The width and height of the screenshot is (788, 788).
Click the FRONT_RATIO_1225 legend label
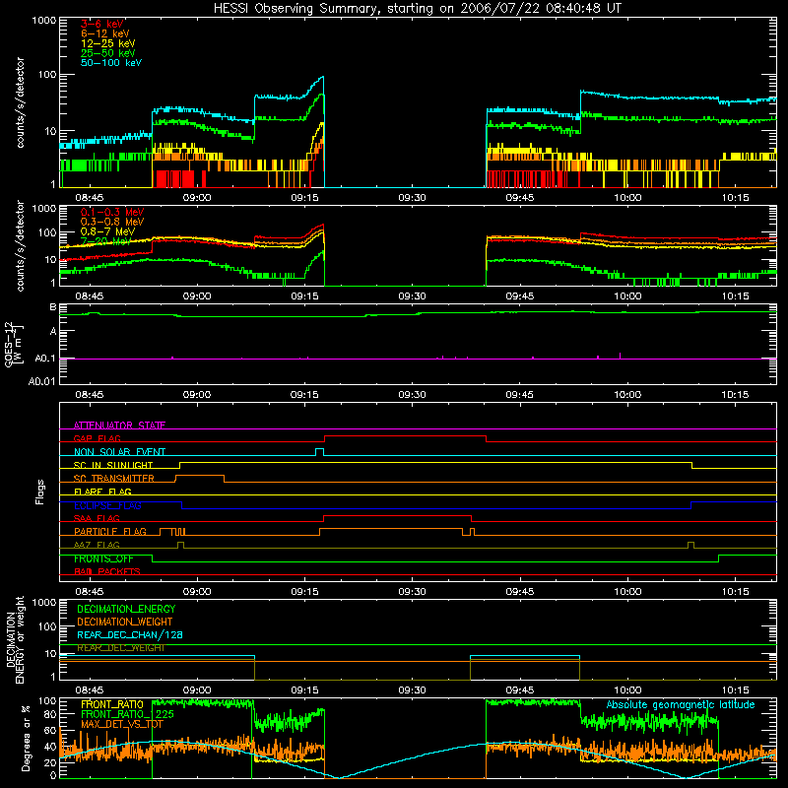click(127, 714)
